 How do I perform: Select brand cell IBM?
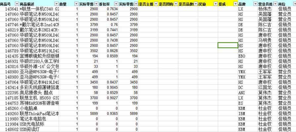click(248, 114)
